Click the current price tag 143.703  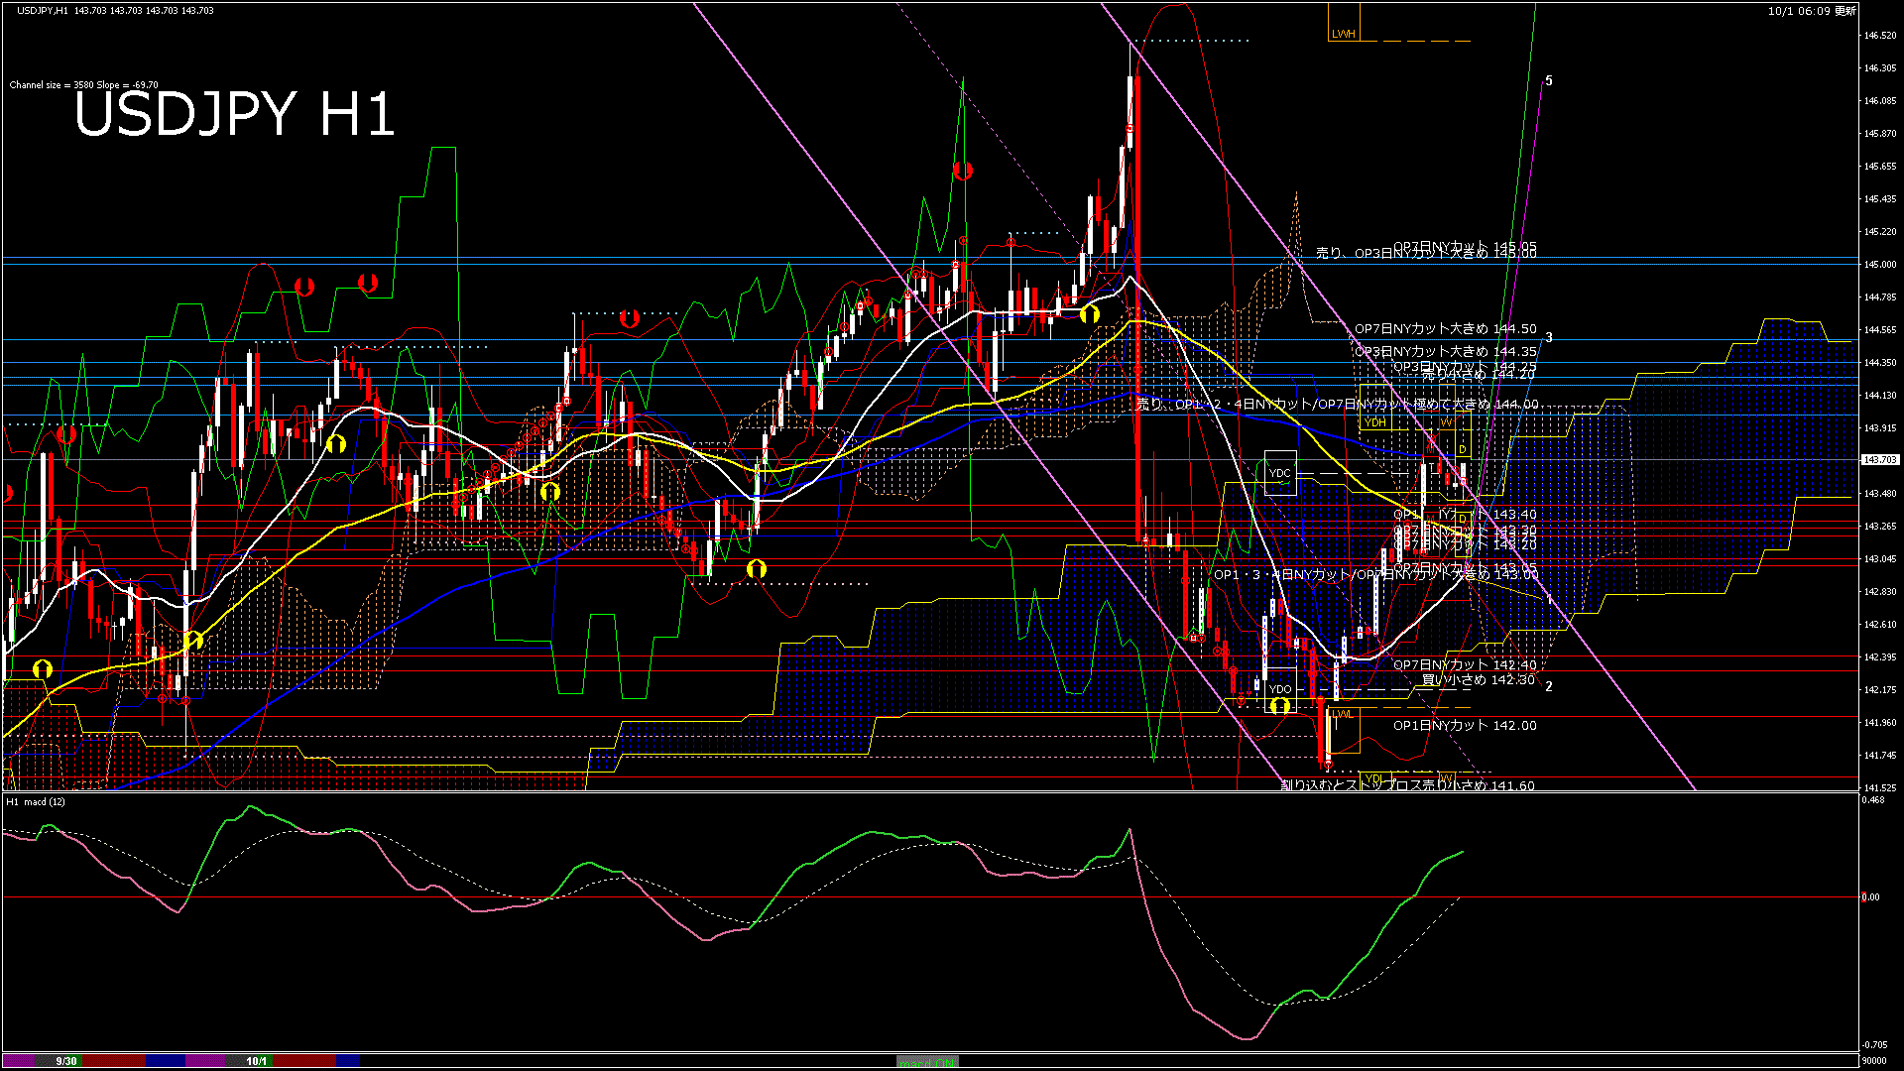tap(1878, 460)
